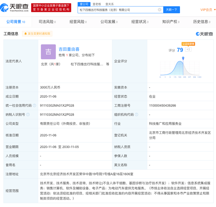Screen dimensions: 216x207
Task: Show help for 组织机构代码
Action: (136, 114)
